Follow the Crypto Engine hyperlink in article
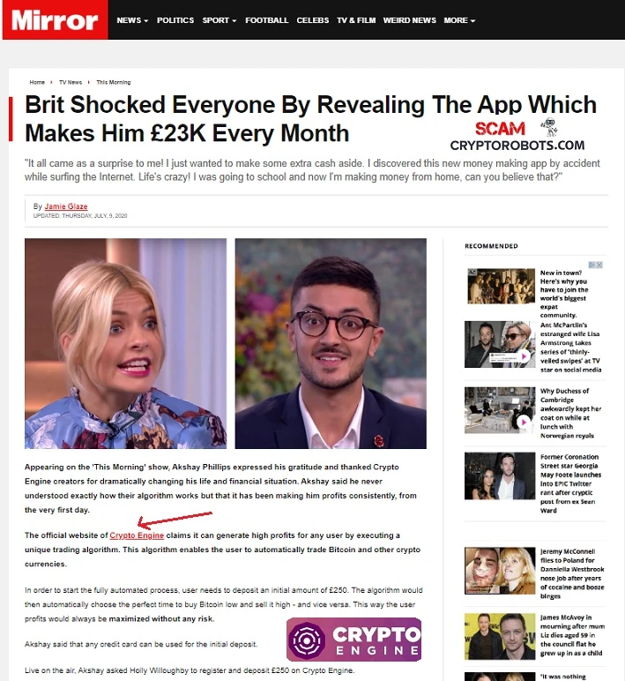 click(x=137, y=535)
